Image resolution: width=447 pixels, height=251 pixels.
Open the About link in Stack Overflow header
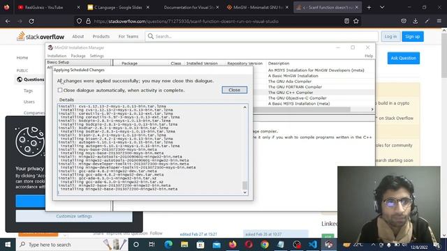pyautogui.click(x=78, y=36)
